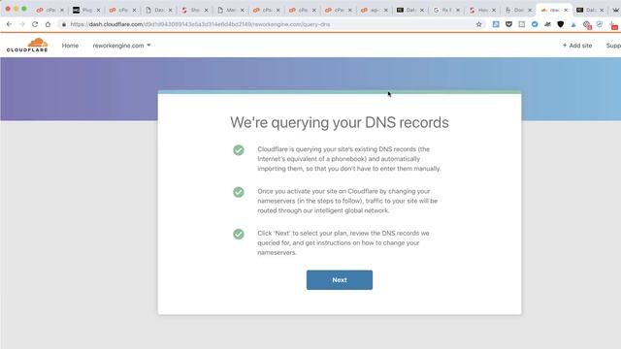Image resolution: width=621 pixels, height=349 pixels.
Task: Click the paragraph starting "Click 'Next' to select"
Action: 343,242
